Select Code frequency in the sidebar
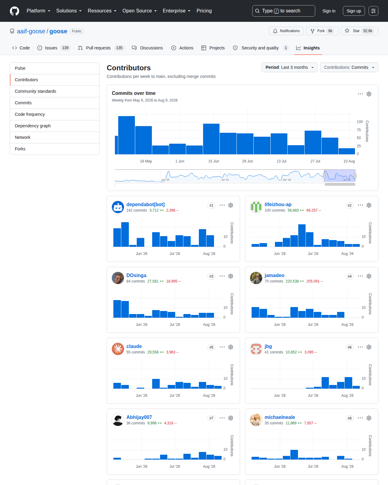388x485 pixels. (55, 114)
